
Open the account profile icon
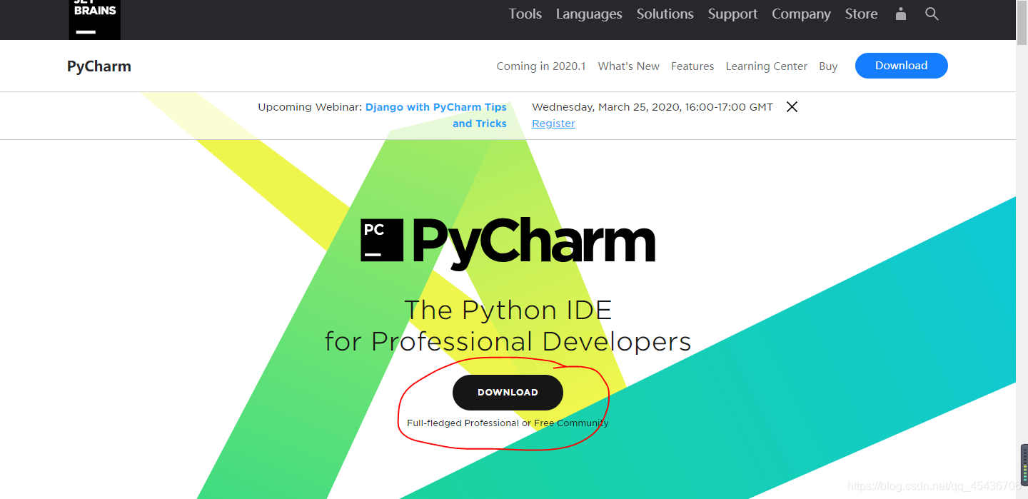point(901,14)
